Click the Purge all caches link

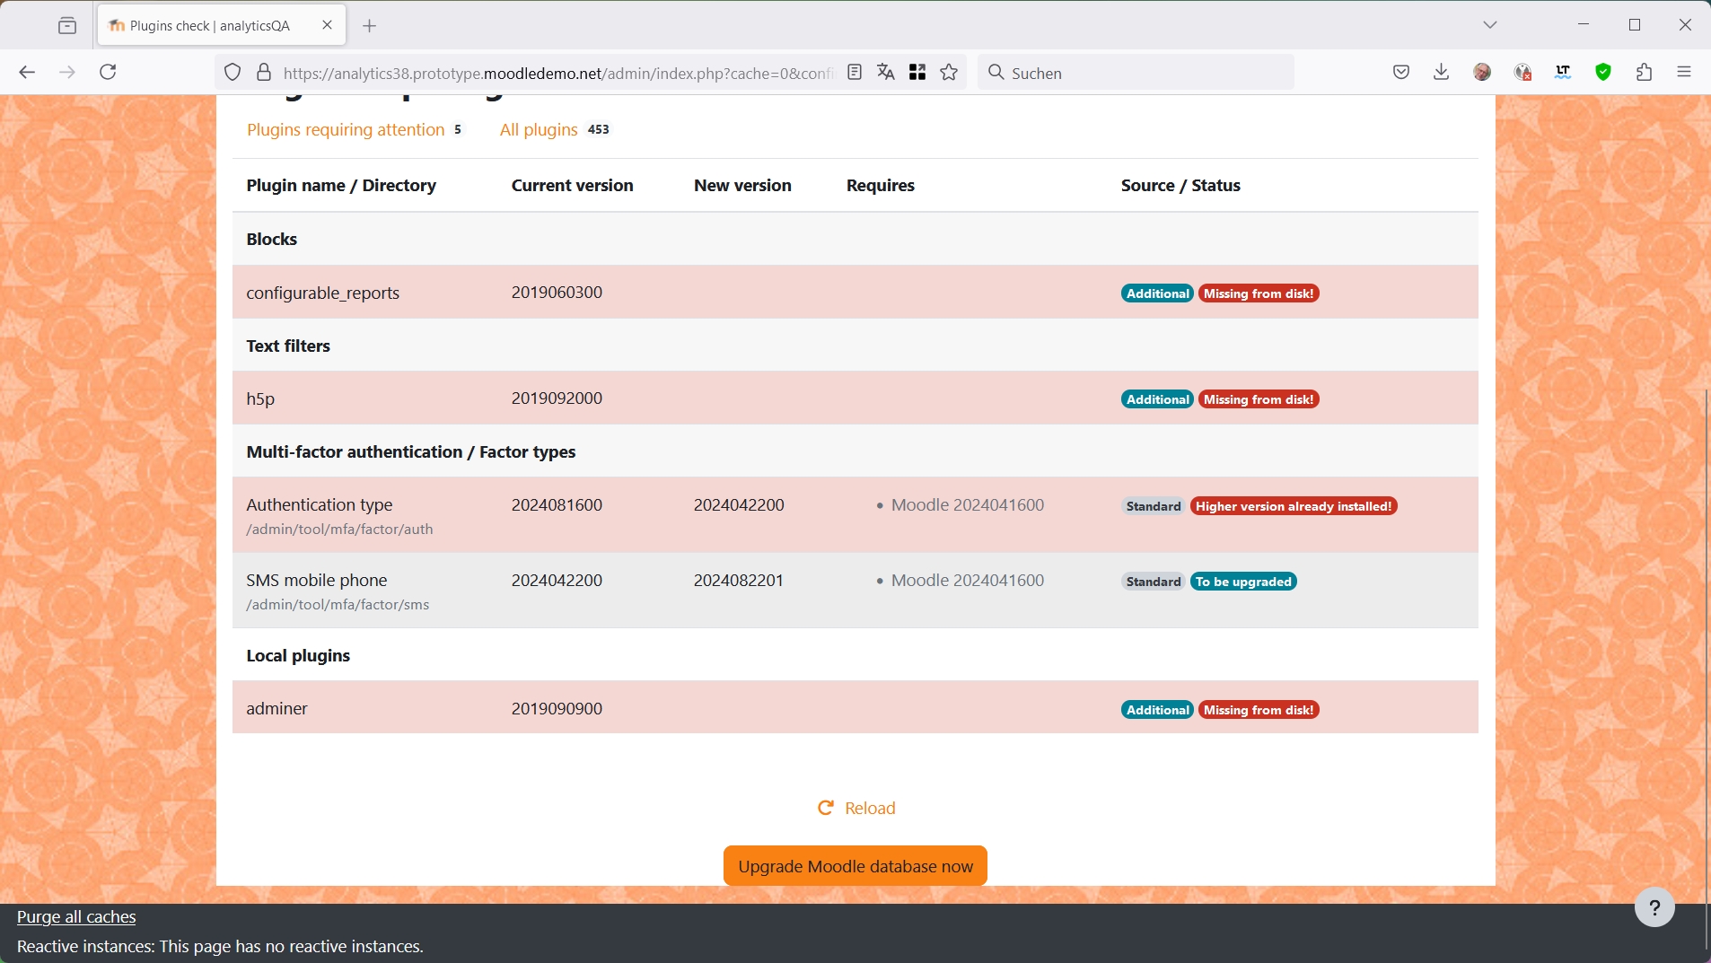coord(76,916)
